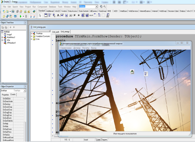Select the ScrollBar component in the palette

91,15
